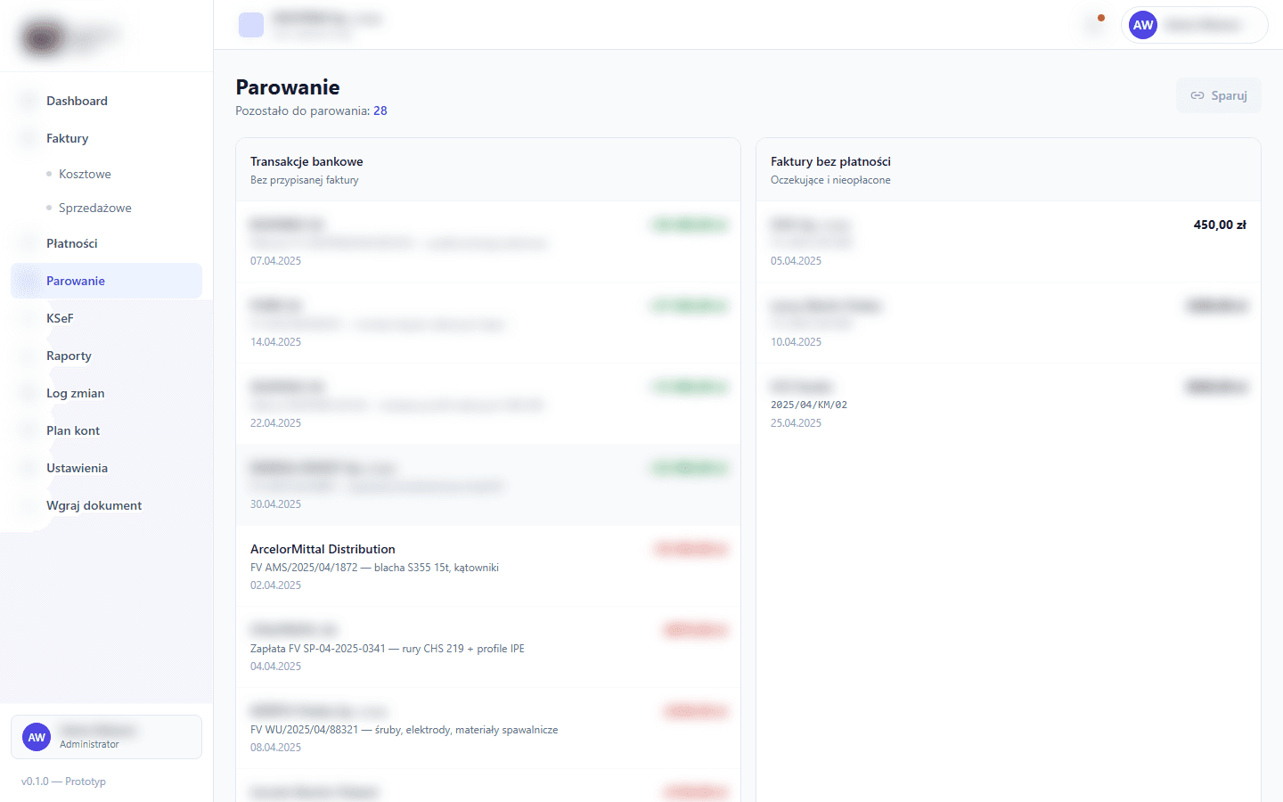
Task: Pick the bank transaction dated 14.04.2025
Action: click(x=488, y=323)
